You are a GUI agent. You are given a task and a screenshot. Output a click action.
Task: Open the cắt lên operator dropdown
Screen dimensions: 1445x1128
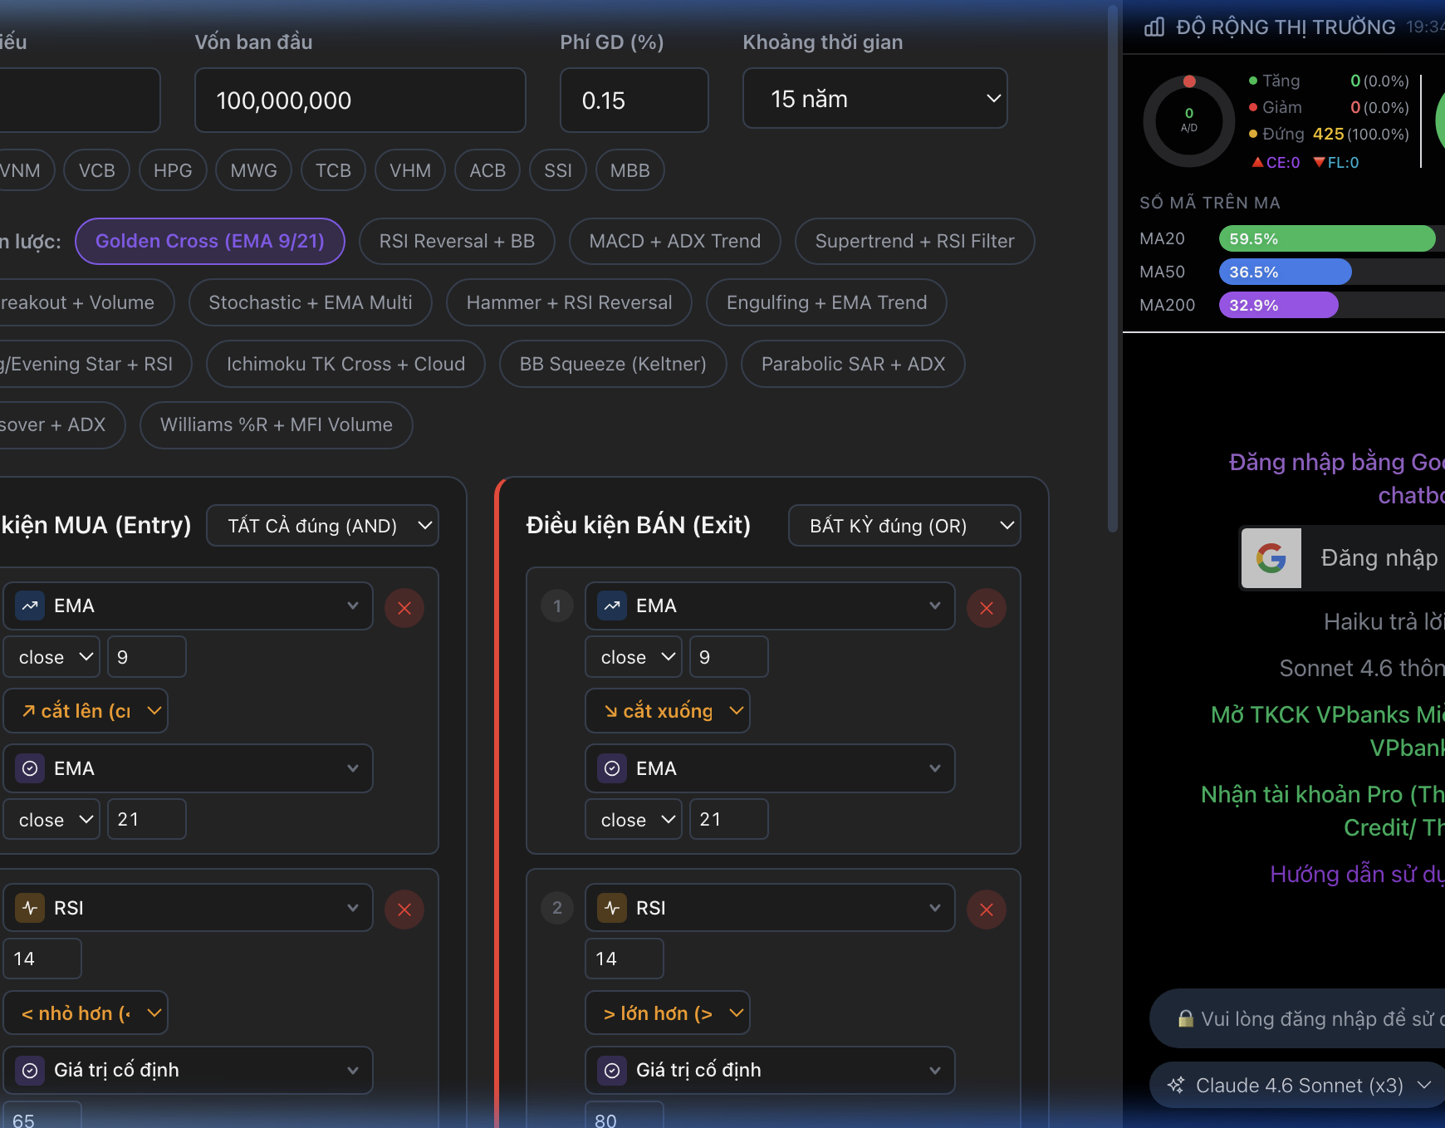(86, 711)
